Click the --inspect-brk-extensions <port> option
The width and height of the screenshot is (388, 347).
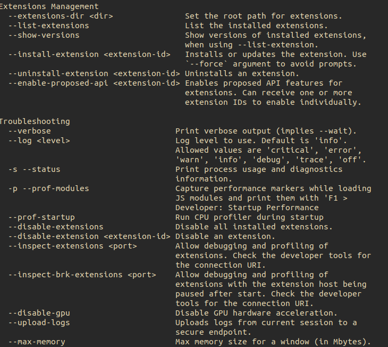point(82,275)
